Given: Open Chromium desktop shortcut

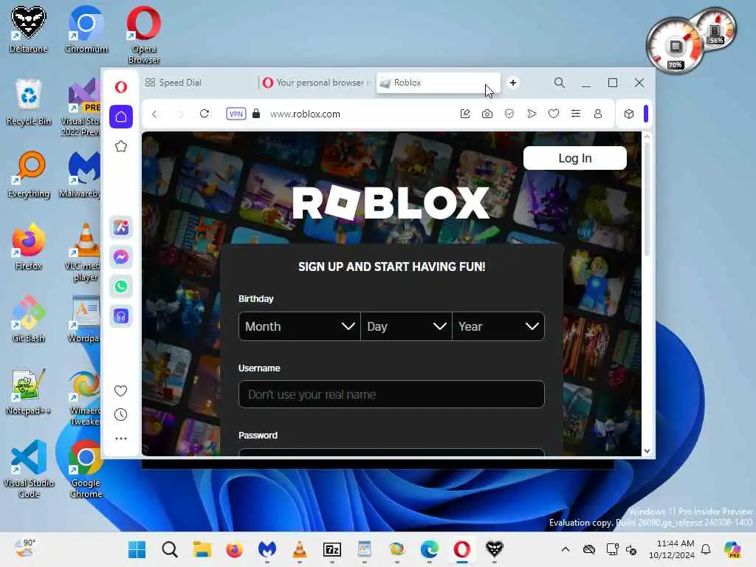Looking at the screenshot, I should point(86,29).
